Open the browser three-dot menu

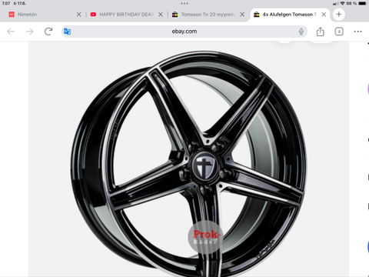tap(357, 32)
